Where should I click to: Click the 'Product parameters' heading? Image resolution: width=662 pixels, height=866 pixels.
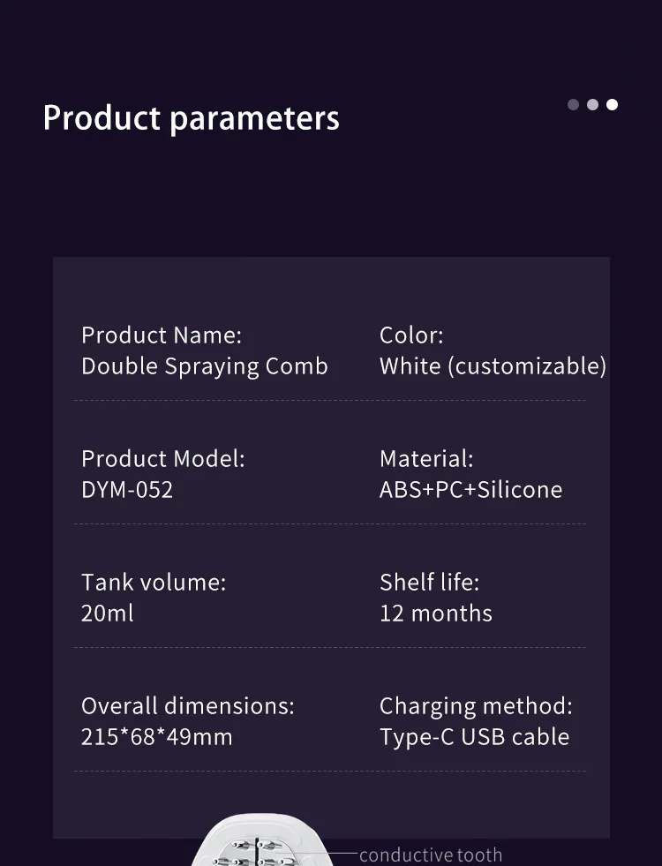[191, 118]
